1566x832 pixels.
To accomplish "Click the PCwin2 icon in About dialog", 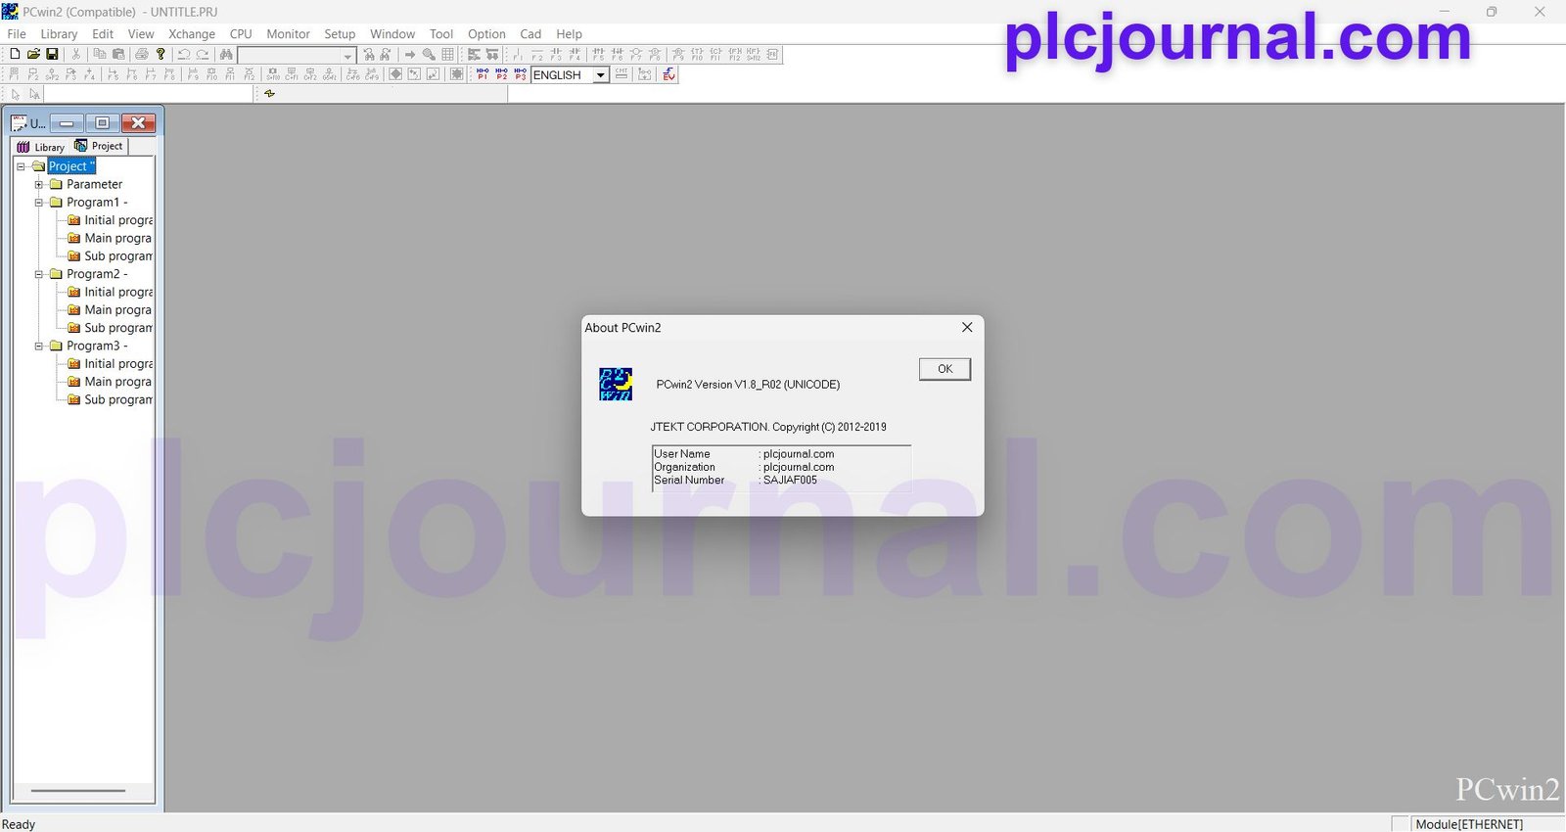I will point(616,384).
